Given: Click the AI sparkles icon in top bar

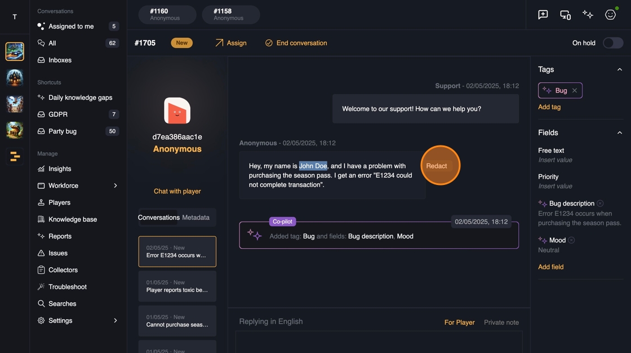Looking at the screenshot, I should 588,15.
